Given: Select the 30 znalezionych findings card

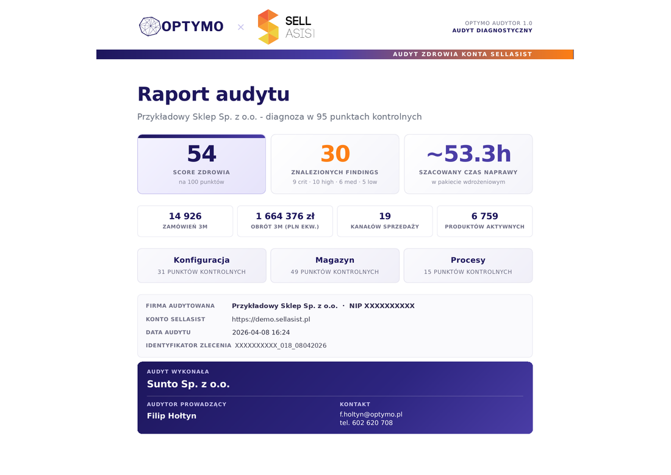Looking at the screenshot, I should pos(335,164).
